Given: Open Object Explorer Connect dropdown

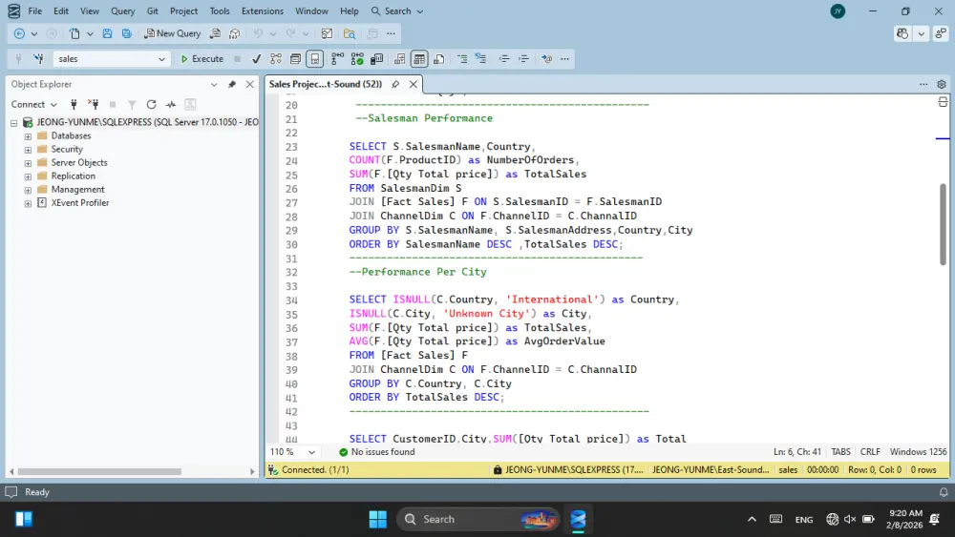Looking at the screenshot, I should 34,105.
